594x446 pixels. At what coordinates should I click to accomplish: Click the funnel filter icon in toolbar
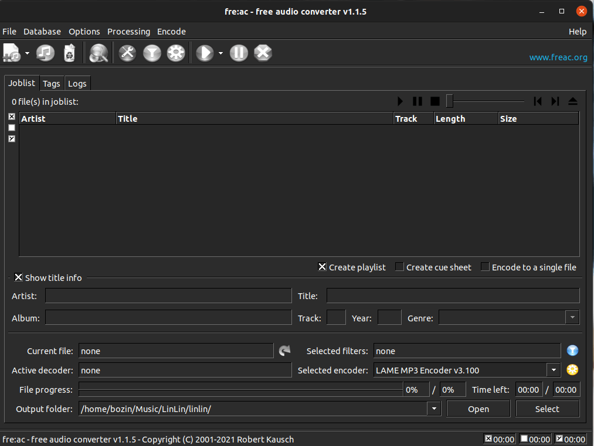(x=152, y=53)
